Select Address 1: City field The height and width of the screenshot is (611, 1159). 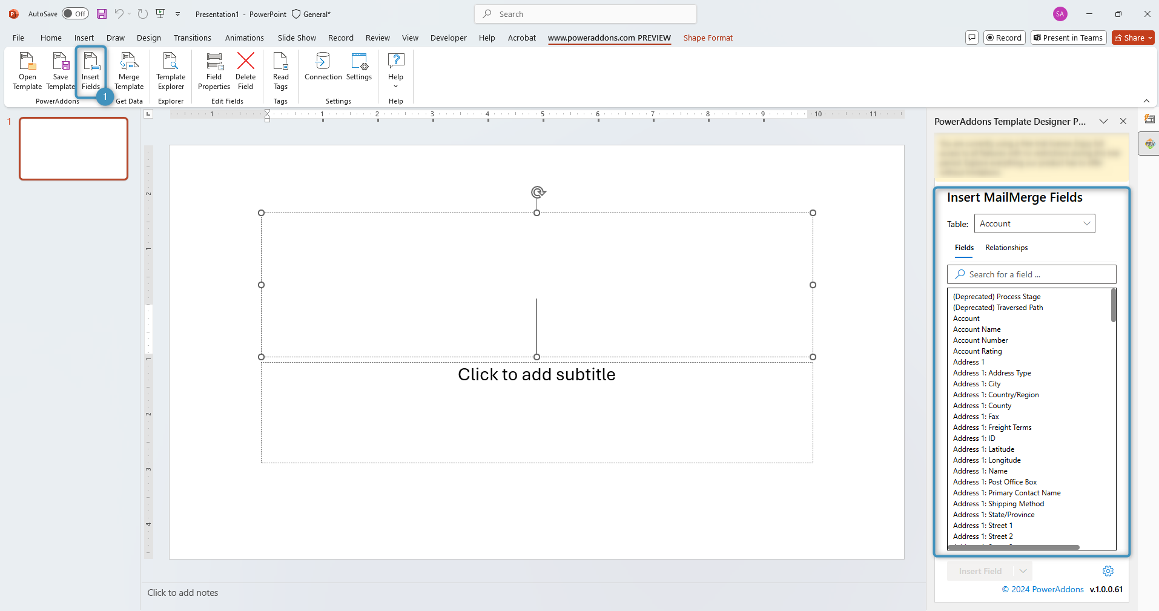[x=977, y=384]
